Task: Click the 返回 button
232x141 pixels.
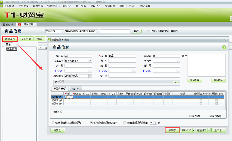Action: 218,130
